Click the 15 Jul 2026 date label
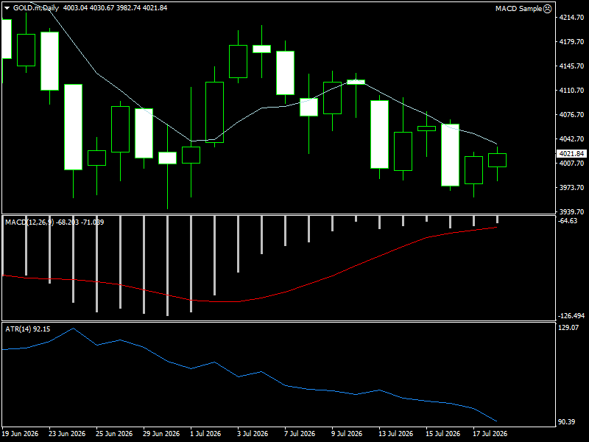The width and height of the screenshot is (589, 442). (442, 434)
